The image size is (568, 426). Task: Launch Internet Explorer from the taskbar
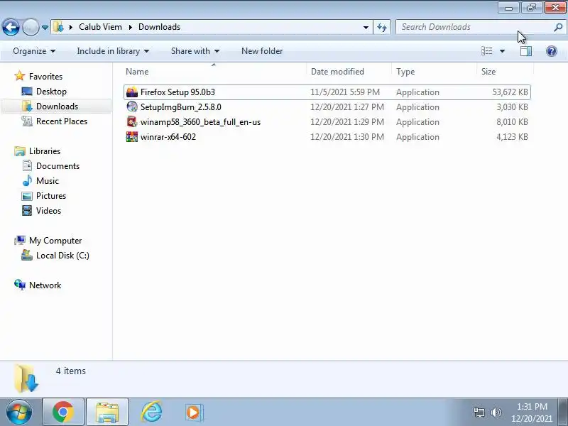pyautogui.click(x=151, y=413)
